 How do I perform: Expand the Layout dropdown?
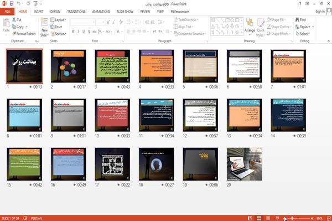point(58,20)
